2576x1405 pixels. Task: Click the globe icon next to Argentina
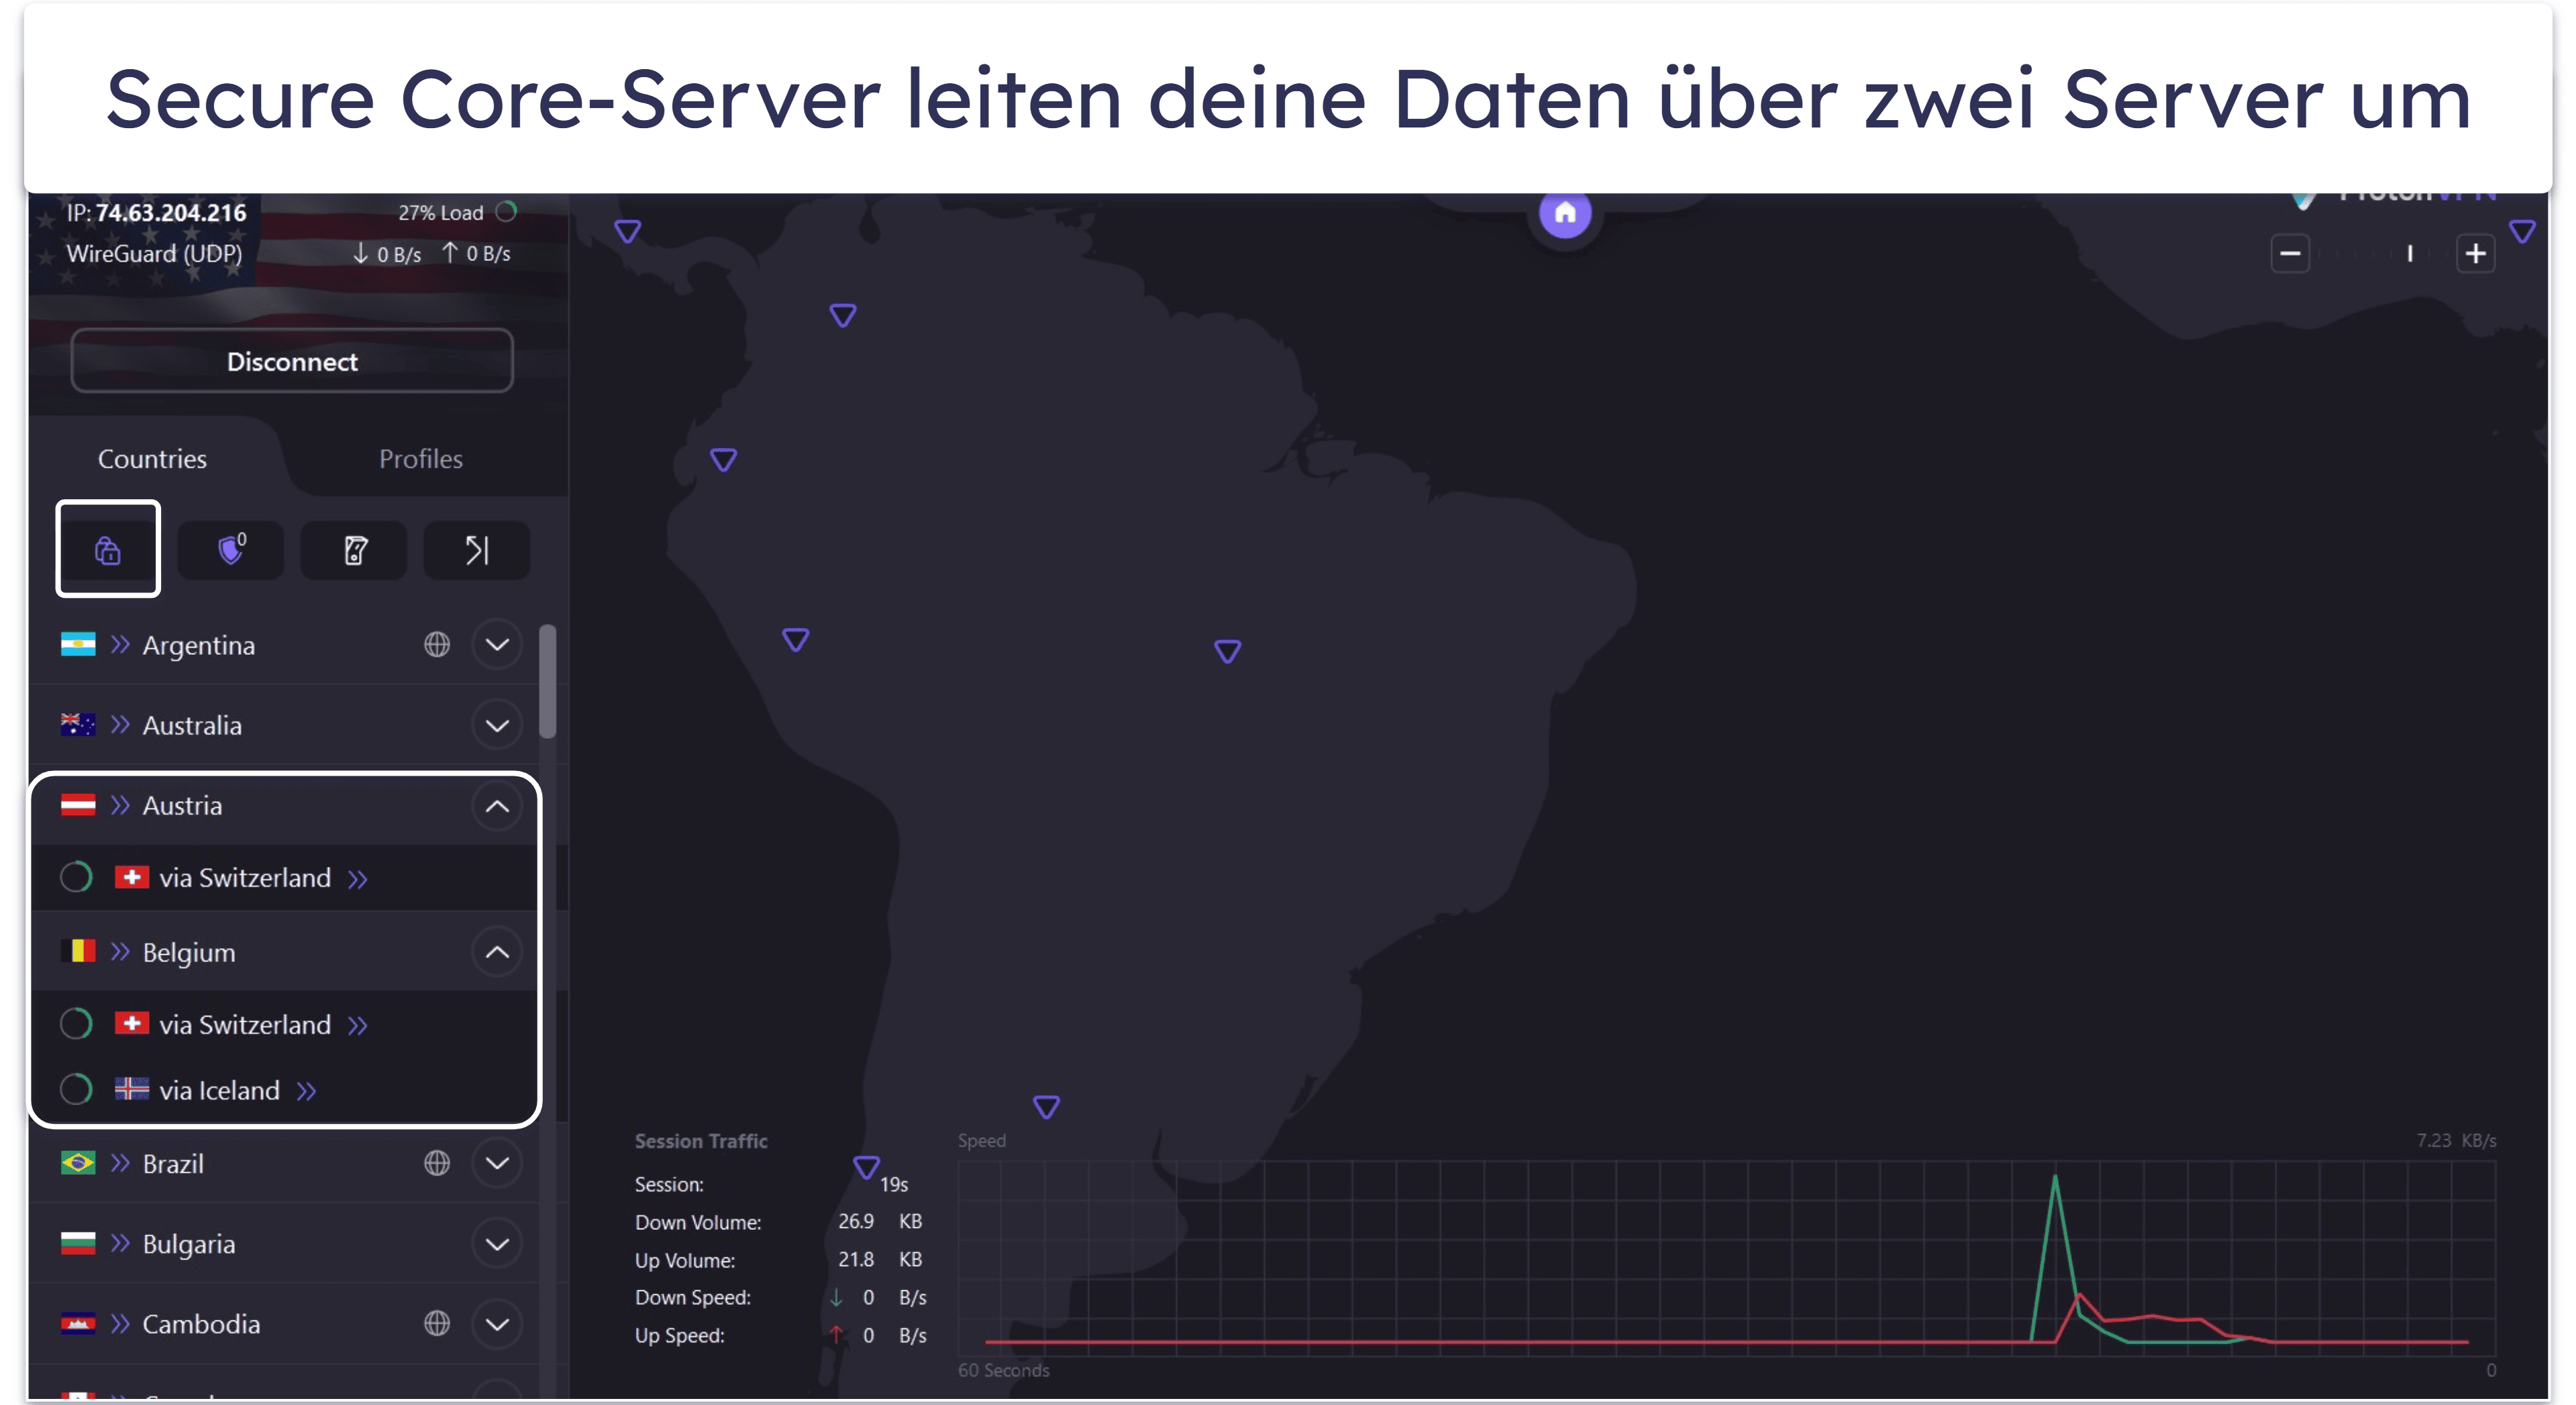pyautogui.click(x=437, y=644)
